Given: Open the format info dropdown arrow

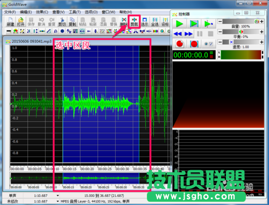Looking at the screenshot, I should tap(58, 201).
